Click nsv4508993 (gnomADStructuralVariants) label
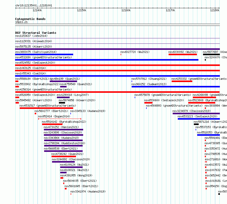This screenshot has height=204, width=227. (174, 106)
